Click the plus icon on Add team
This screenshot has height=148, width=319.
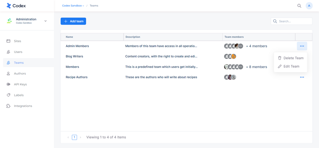click(66, 21)
